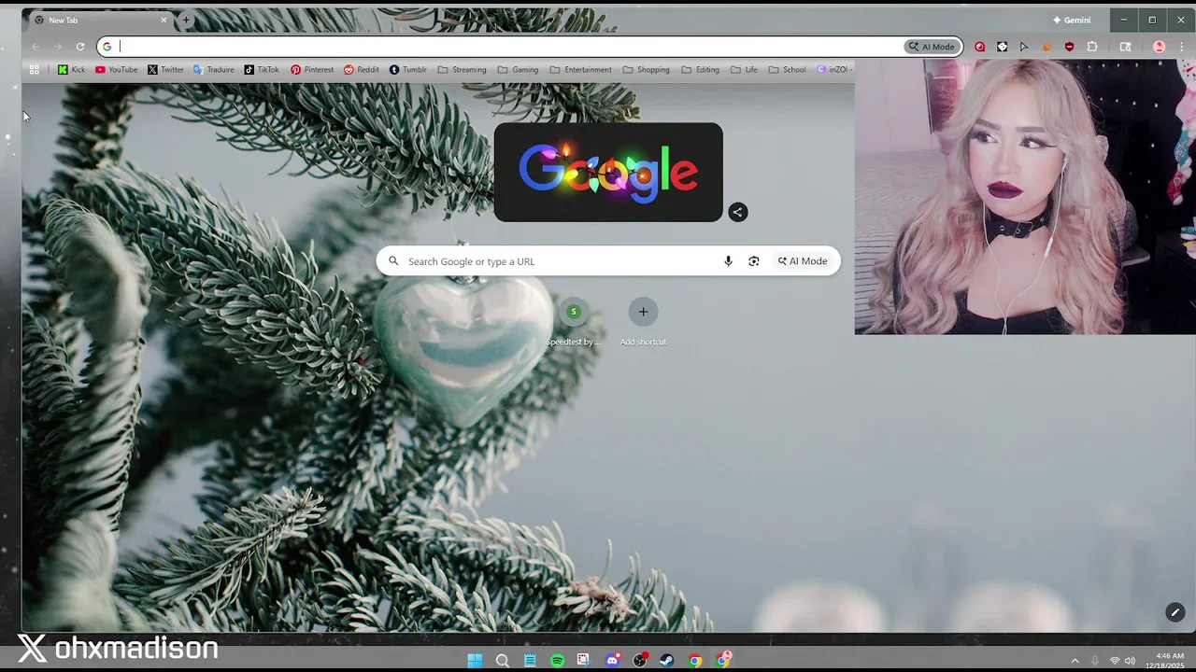
Task: Open the Tumblr bookmark
Action: [x=408, y=70]
